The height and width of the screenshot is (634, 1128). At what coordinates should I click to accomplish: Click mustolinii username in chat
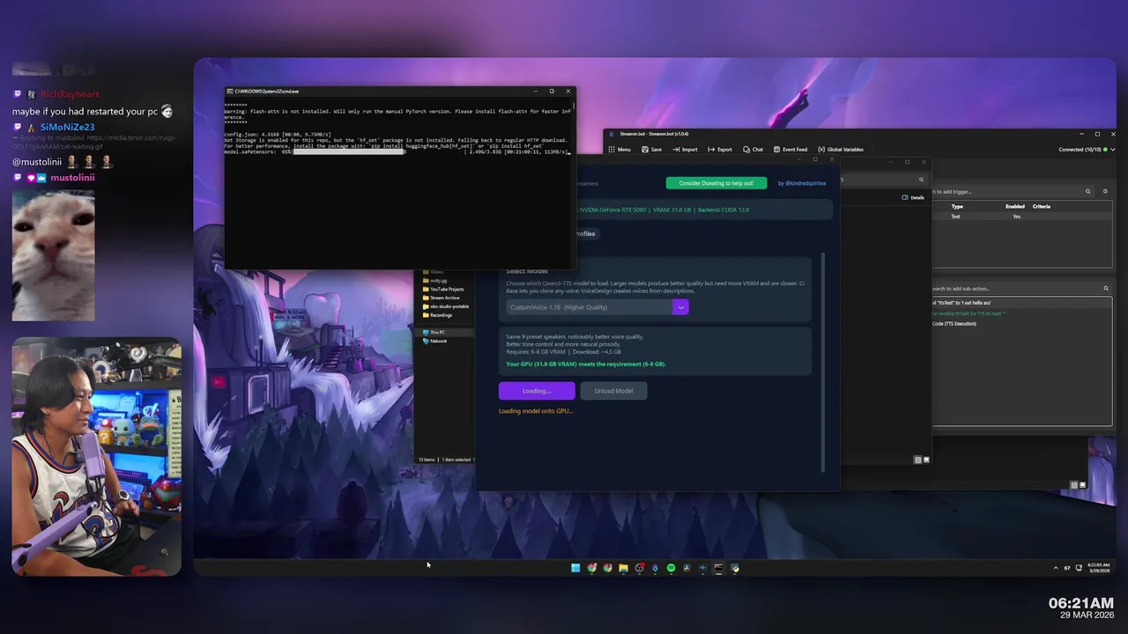pos(72,178)
